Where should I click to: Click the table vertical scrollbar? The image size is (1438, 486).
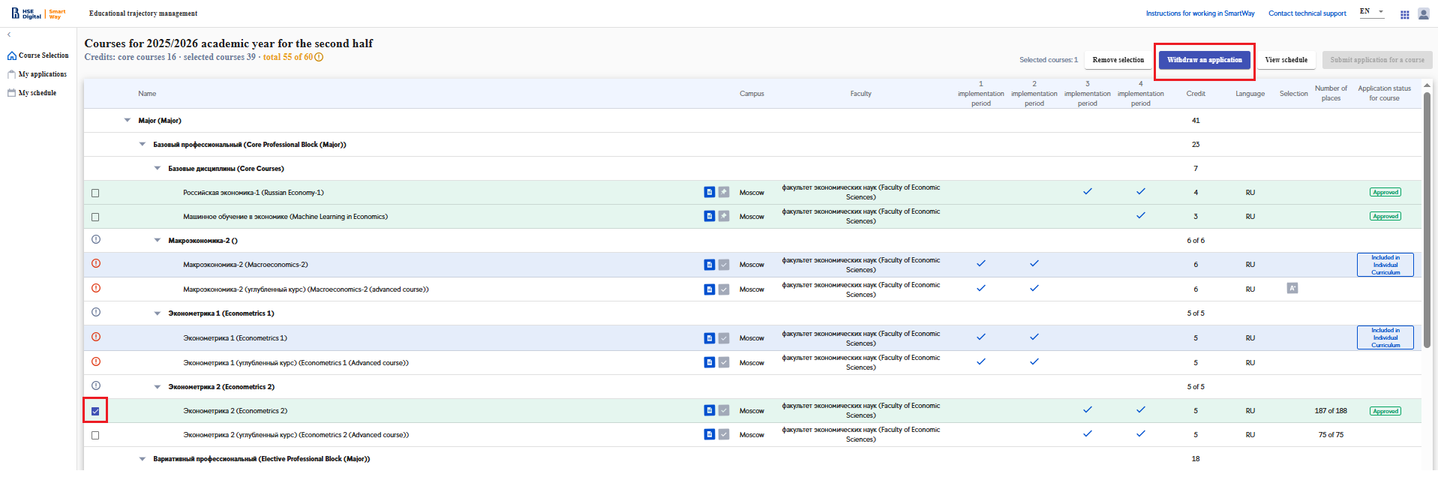coord(1427,225)
